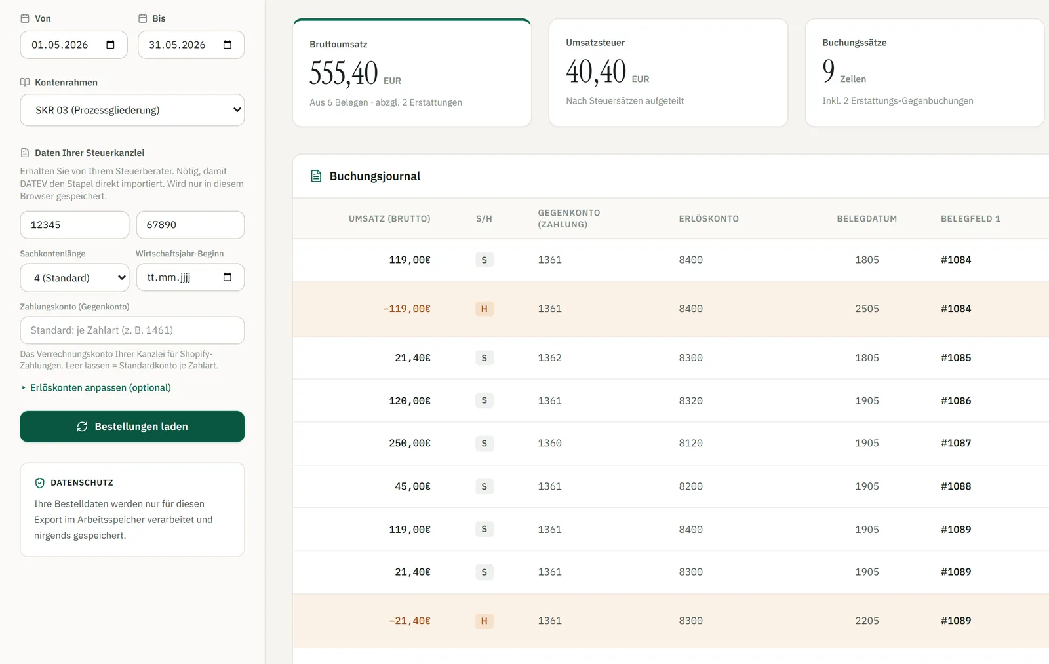Click the Datenschutz shield icon
Viewport: 1049px width, 664px height.
[40, 483]
